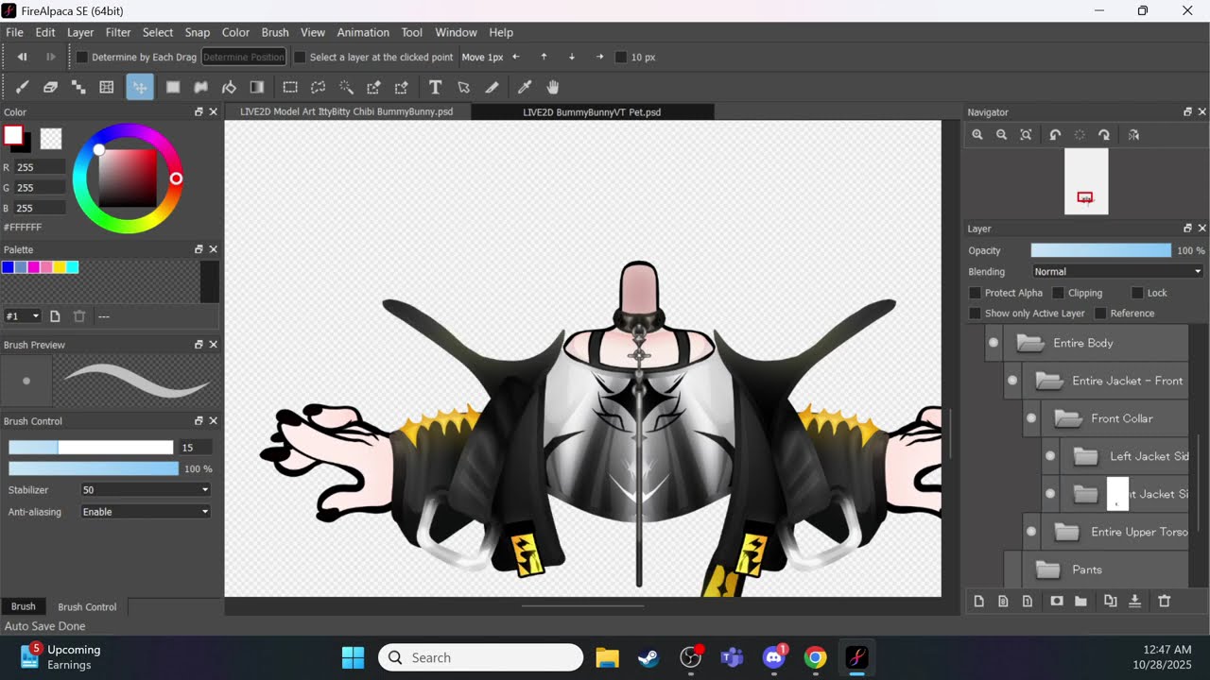Select the Operation tool arrow
The height and width of the screenshot is (680, 1210).
click(x=463, y=87)
